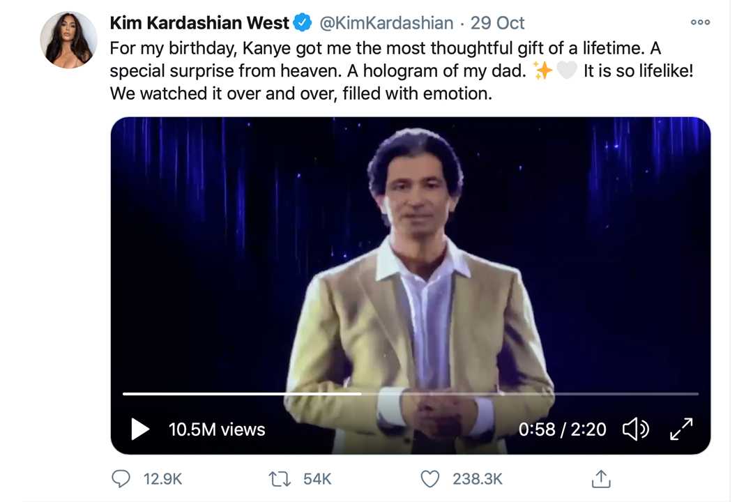Expand the video to fullscreen
Image resolution: width=753 pixels, height=502 pixels.
pos(681,429)
